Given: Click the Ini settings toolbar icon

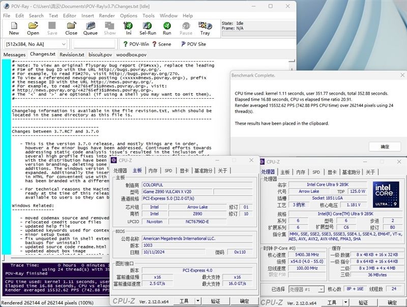Looking at the screenshot, I should (x=129, y=29).
